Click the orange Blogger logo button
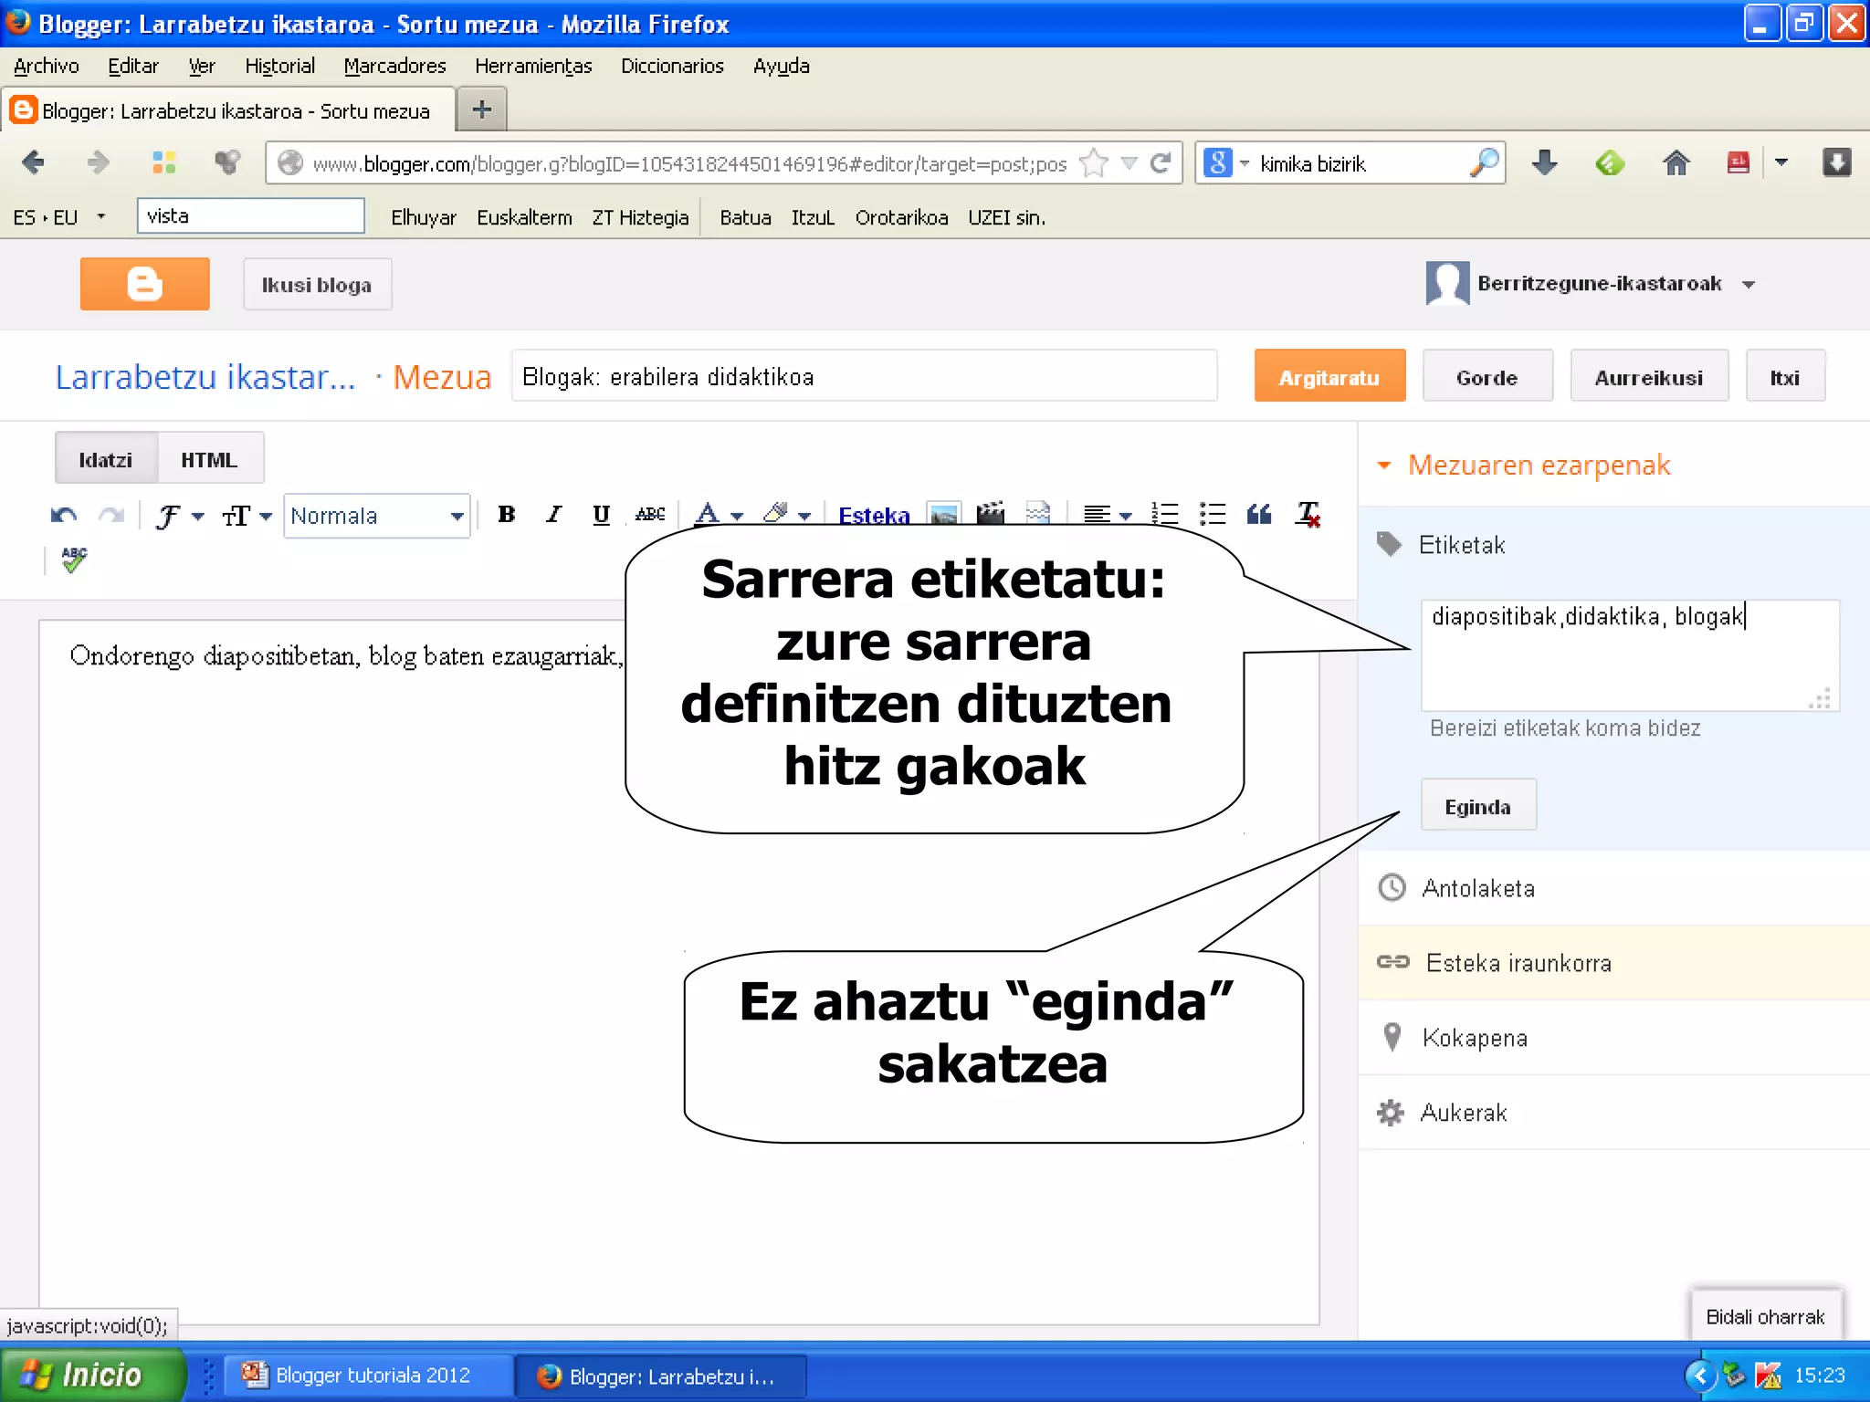This screenshot has width=1870, height=1402. tap(144, 284)
